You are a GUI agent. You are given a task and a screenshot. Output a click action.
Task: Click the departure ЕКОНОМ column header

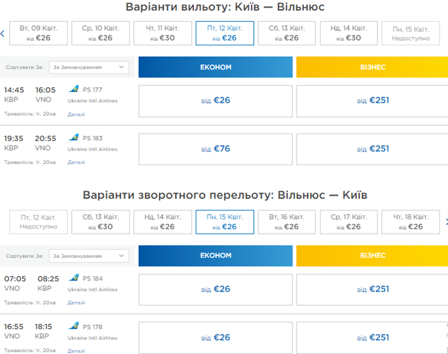[x=215, y=67]
